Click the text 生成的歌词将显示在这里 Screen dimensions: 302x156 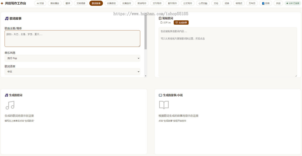click(x=19, y=116)
